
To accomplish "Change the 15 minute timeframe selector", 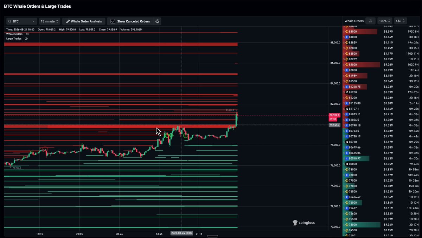I will 50,21.
